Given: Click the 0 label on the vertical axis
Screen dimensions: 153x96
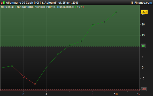Looking at the screenshot, I should (142, 68).
